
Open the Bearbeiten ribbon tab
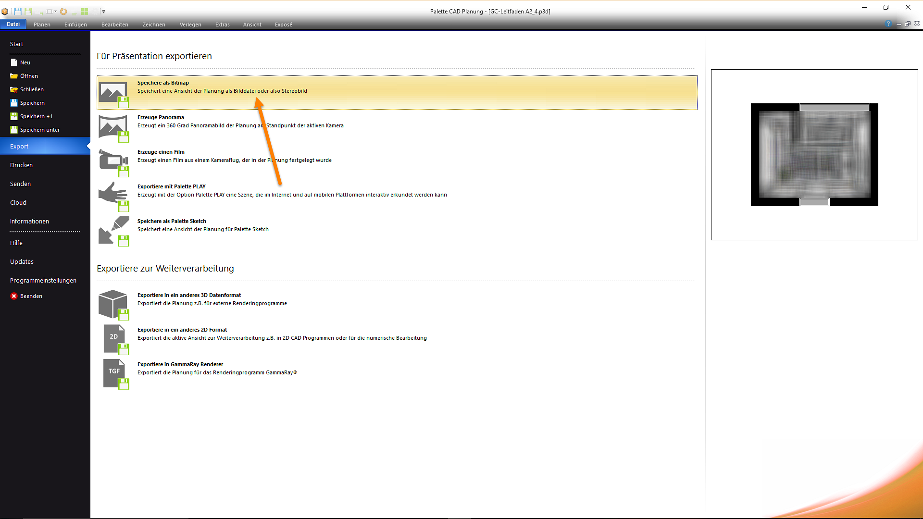pos(114,25)
